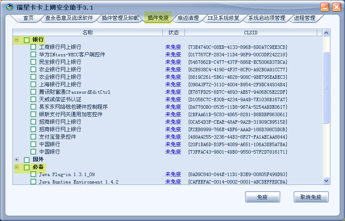Viewport: 345px width, 221px height.
Task: Select 银联支付网关通用加密控件 entry name
Action: tap(71, 114)
